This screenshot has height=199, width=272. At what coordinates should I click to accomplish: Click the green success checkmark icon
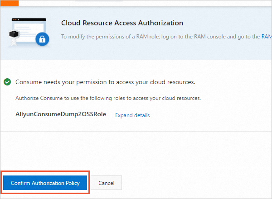click(7, 82)
